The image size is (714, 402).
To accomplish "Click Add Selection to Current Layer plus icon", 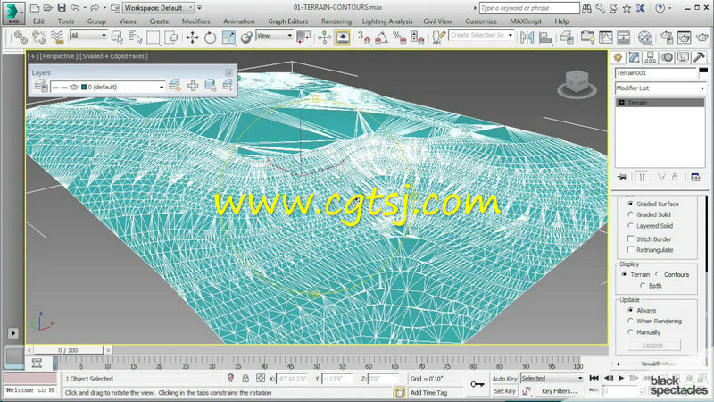I will pos(193,86).
